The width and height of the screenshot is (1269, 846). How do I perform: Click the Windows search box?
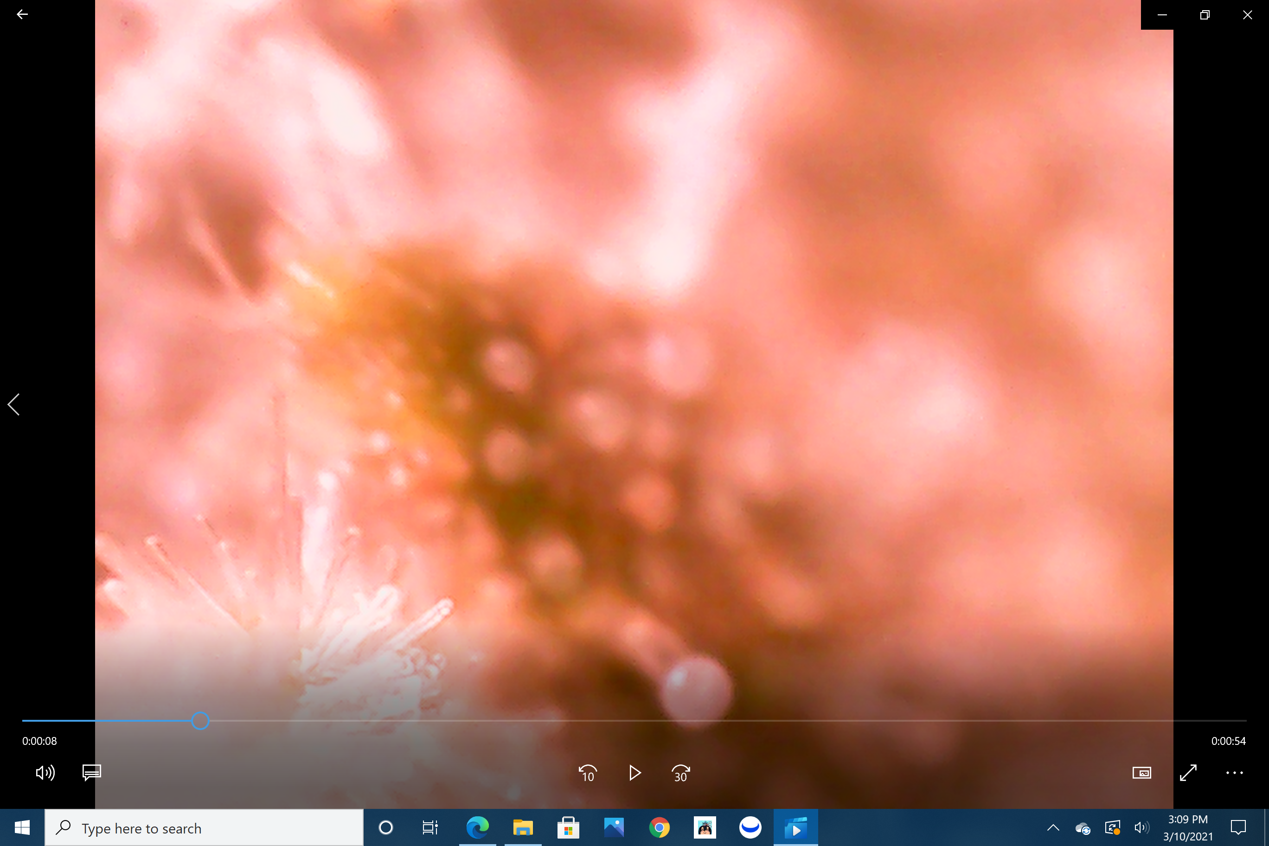(204, 827)
